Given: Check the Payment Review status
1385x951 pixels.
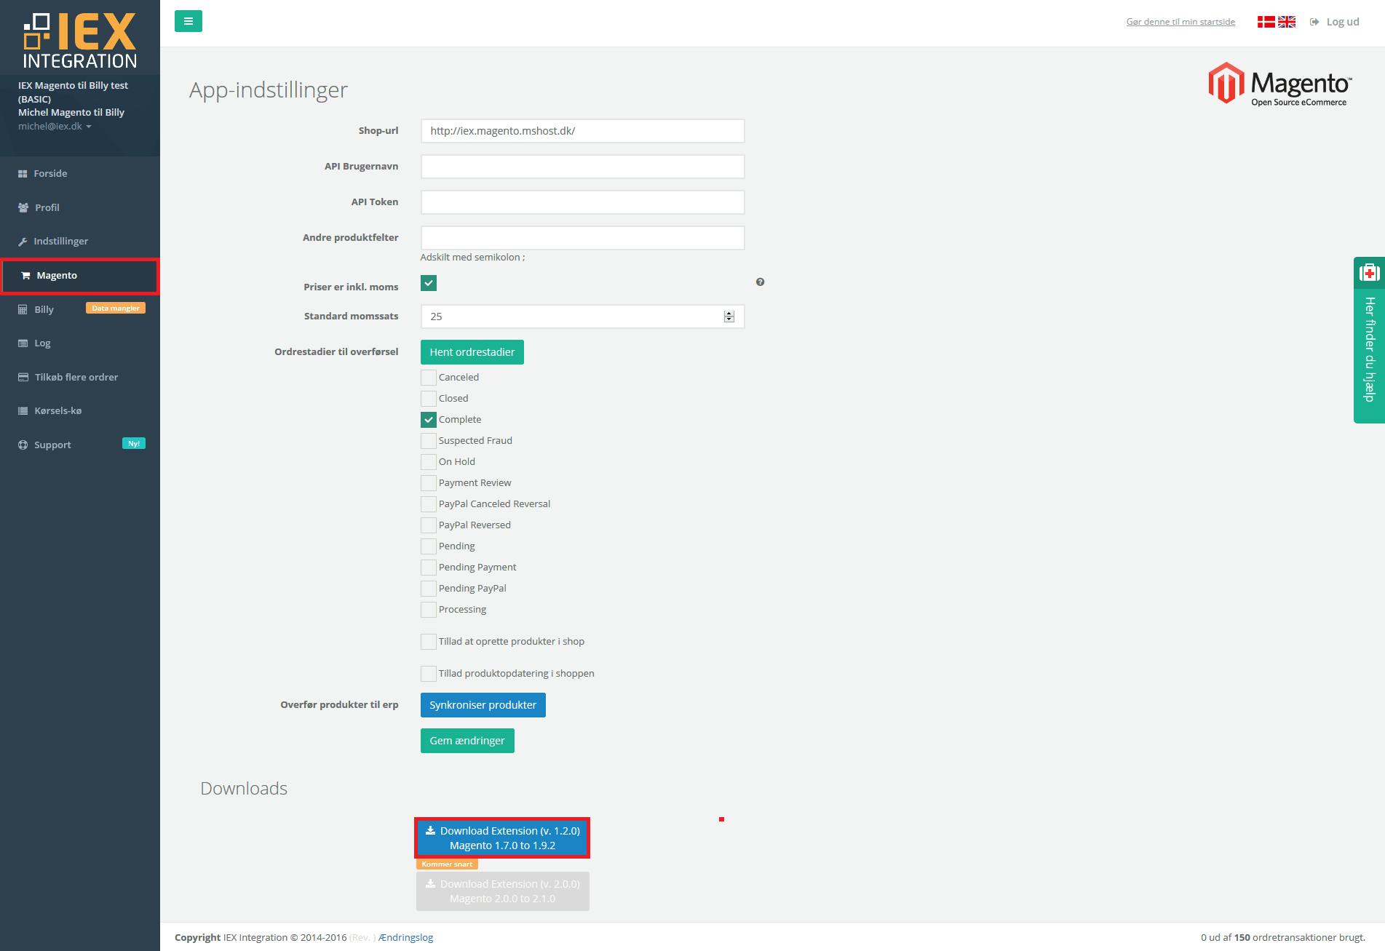Looking at the screenshot, I should [429, 483].
